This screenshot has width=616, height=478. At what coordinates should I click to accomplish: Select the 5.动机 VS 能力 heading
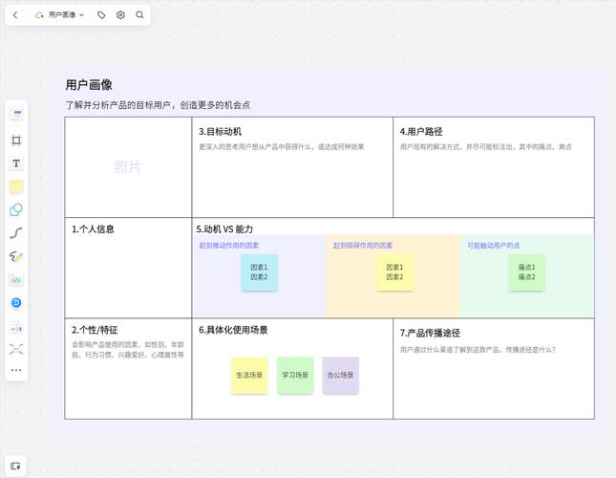[224, 229]
